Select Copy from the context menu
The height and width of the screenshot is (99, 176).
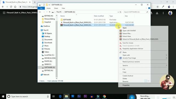[124, 72]
